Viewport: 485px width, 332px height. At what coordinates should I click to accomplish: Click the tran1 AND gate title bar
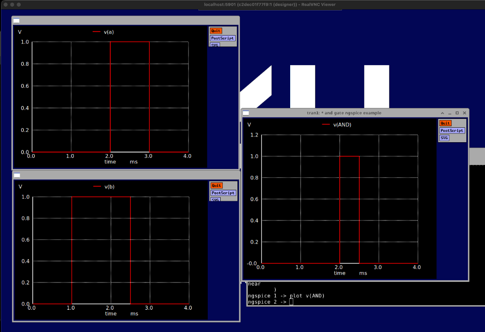(x=344, y=113)
